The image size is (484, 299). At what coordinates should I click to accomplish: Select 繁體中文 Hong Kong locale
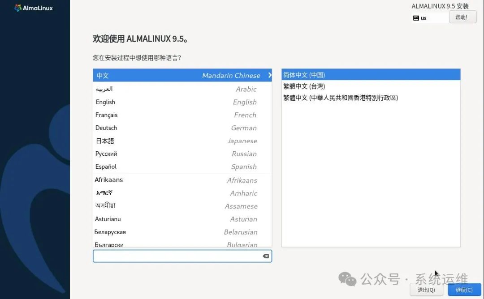[x=371, y=98]
